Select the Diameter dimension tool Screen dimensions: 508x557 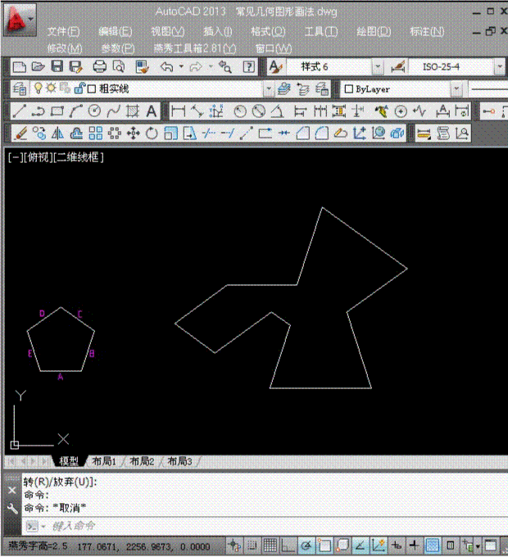tap(259, 111)
